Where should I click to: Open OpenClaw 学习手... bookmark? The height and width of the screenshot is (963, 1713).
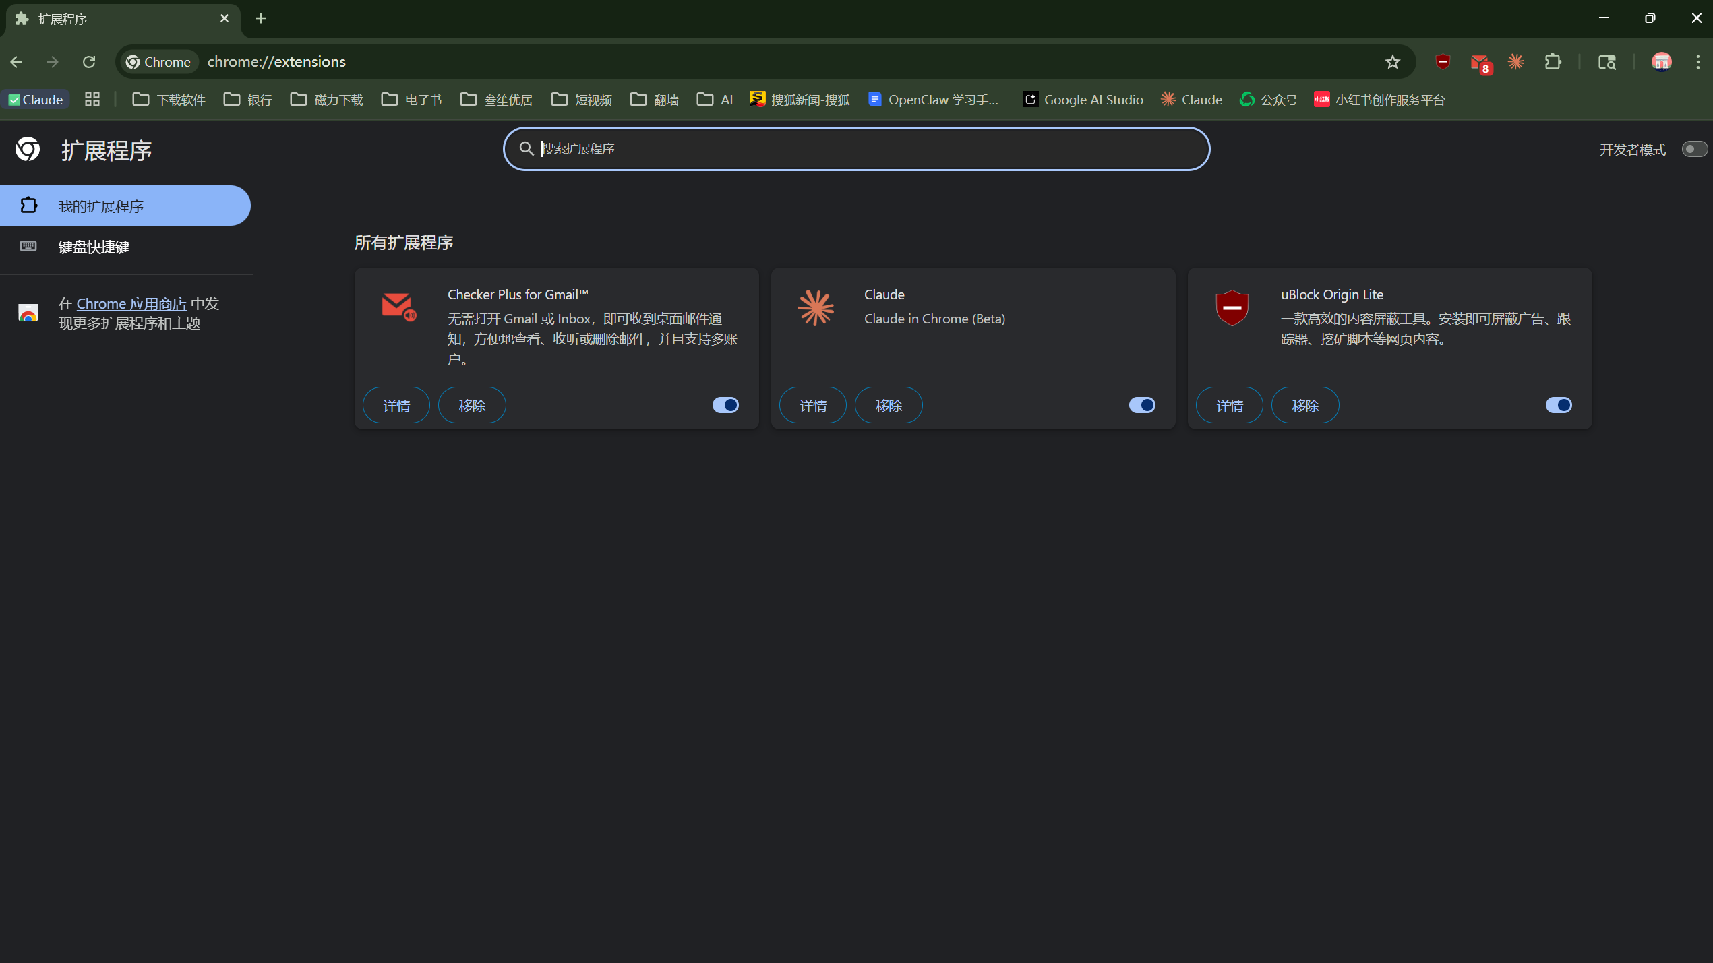pyautogui.click(x=934, y=100)
